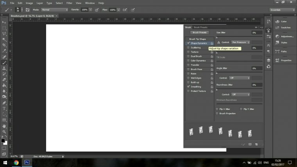This screenshot has height=167, width=297.
Task: Uncheck Shape Dynamics checkbox
Action: 188,43
